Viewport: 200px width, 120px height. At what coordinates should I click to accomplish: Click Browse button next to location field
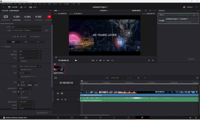click(x=47, y=30)
